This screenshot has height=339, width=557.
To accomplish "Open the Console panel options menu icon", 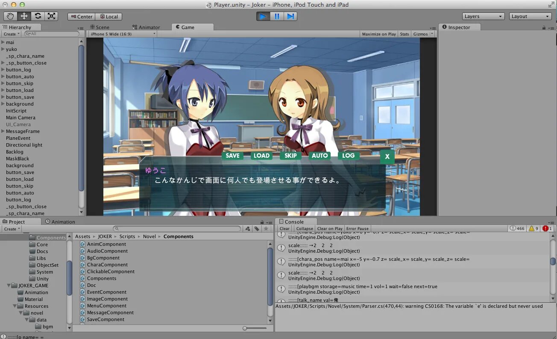I will click(x=551, y=222).
